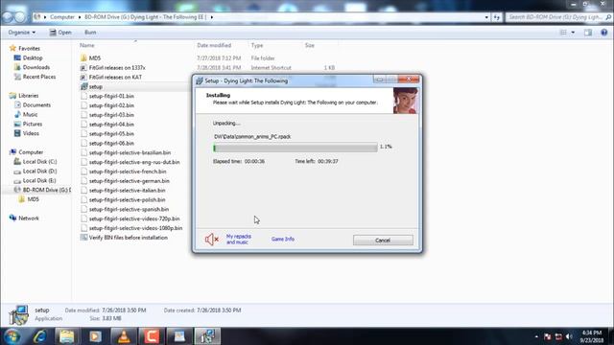
Task: Open Internet Explorer from the taskbar
Action: (x=39, y=336)
